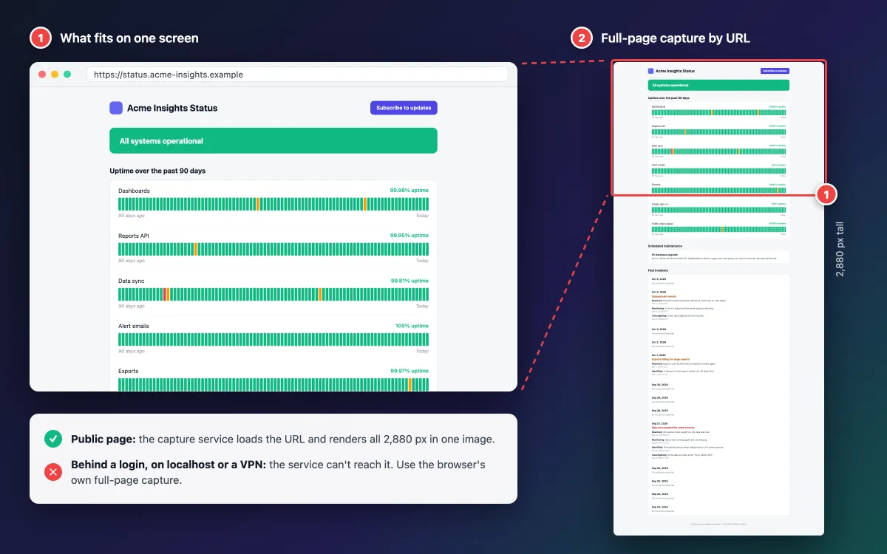The image size is (887, 554).
Task: Click the small Subscribe button in full-page thumbnail
Action: (775, 71)
